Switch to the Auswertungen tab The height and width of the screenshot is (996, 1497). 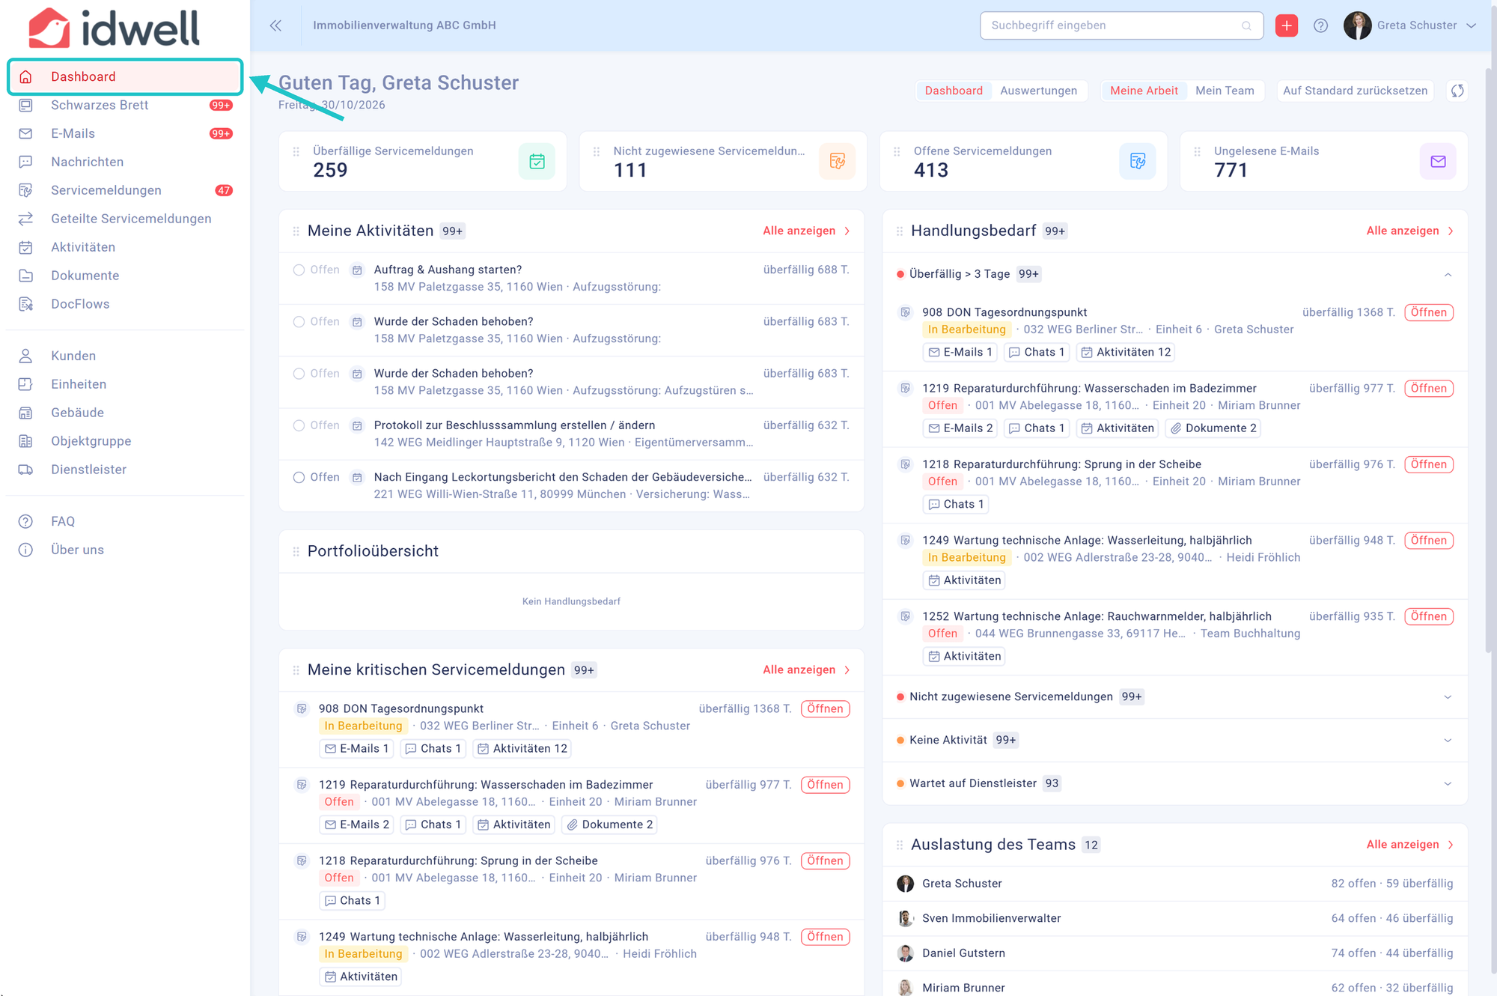(x=1038, y=91)
